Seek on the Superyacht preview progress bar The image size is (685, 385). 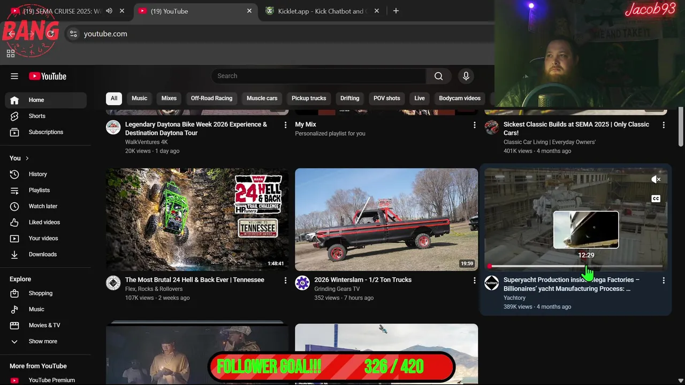pos(576,266)
